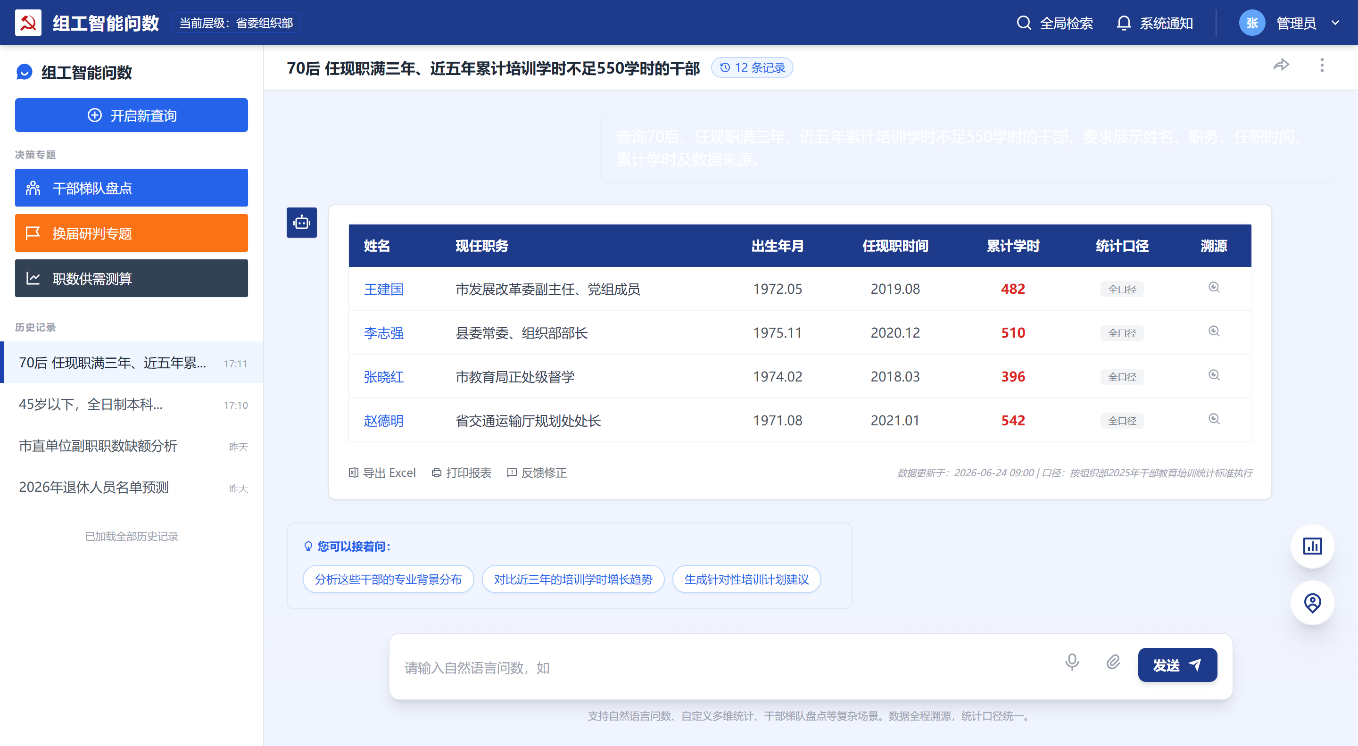1358x746 pixels.
Task: Select suggestion 分析这些干部的专业背景分布
Action: 388,579
